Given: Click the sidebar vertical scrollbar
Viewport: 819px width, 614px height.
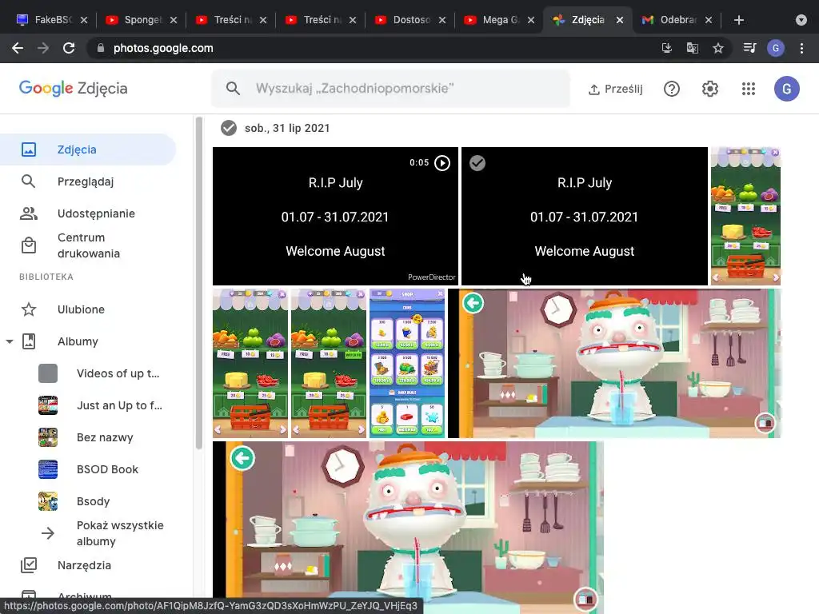Looking at the screenshot, I should click(x=198, y=282).
